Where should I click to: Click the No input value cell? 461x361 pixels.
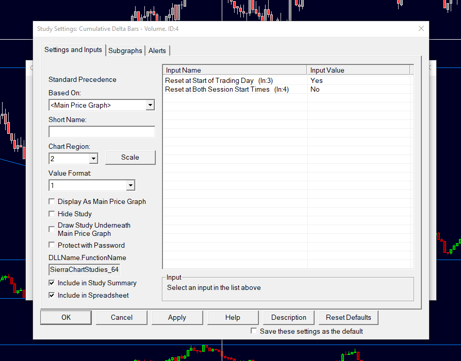[x=360, y=89]
